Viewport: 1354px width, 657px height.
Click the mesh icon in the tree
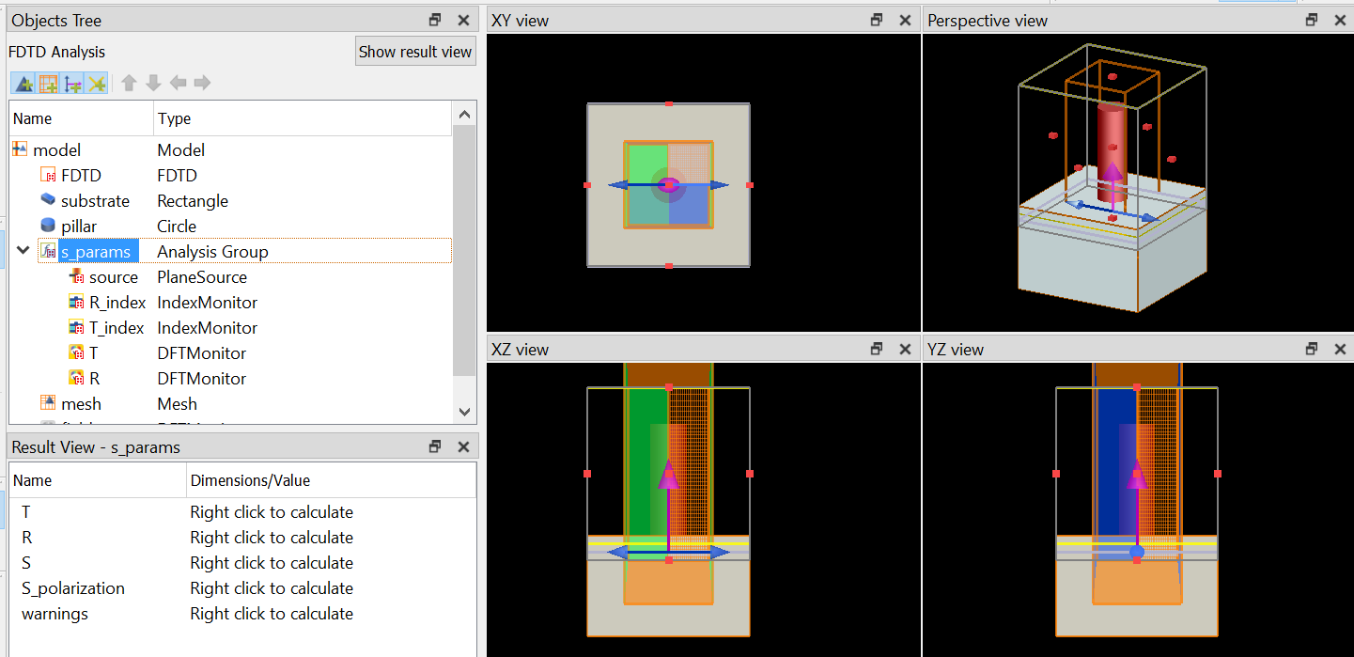[48, 403]
